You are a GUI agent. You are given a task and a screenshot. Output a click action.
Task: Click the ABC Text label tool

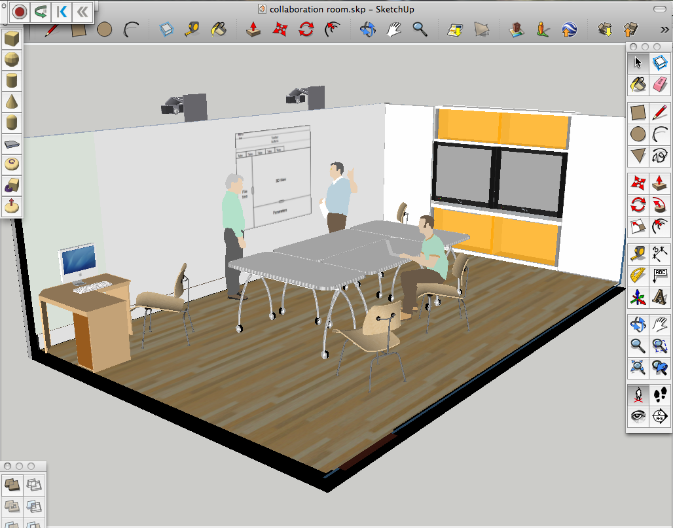pos(660,275)
